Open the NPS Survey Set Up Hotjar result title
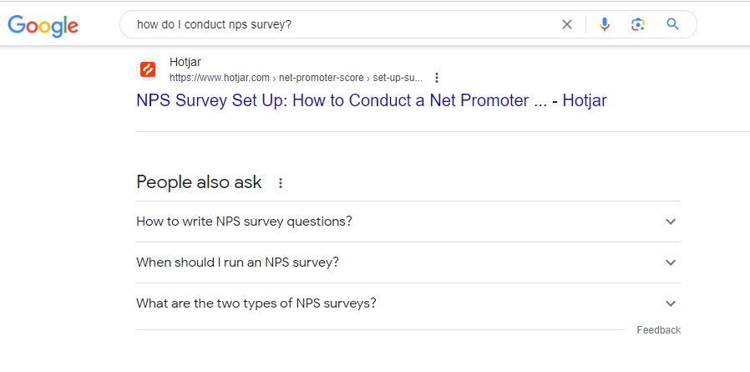 [x=372, y=100]
